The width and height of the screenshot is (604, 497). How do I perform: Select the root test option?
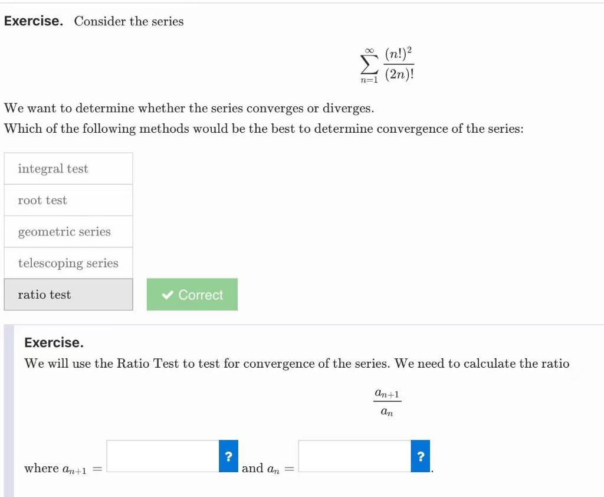click(68, 200)
